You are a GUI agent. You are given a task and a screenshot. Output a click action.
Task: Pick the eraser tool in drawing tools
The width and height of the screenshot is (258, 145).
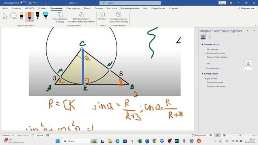(x=21, y=16)
